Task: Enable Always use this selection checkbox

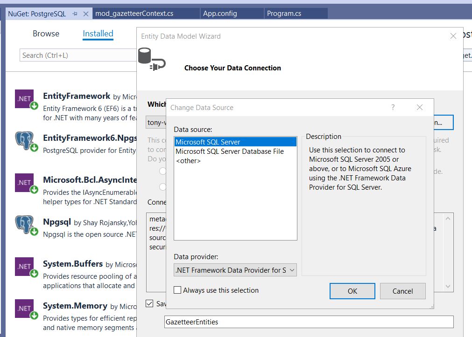Action: (x=177, y=290)
